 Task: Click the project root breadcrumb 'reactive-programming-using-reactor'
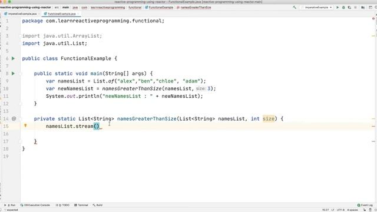pyautogui.click(x=25, y=8)
